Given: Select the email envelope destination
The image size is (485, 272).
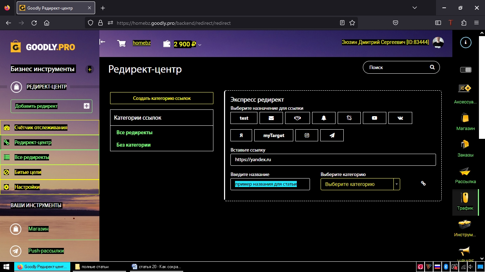Looking at the screenshot, I should click(x=271, y=118).
